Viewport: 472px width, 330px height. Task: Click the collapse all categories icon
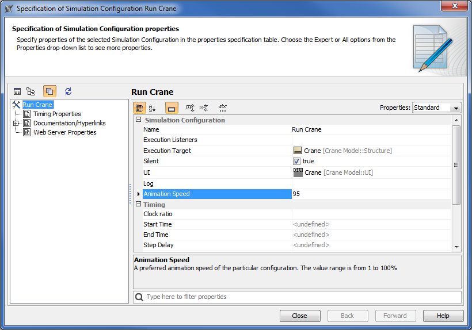coord(204,108)
